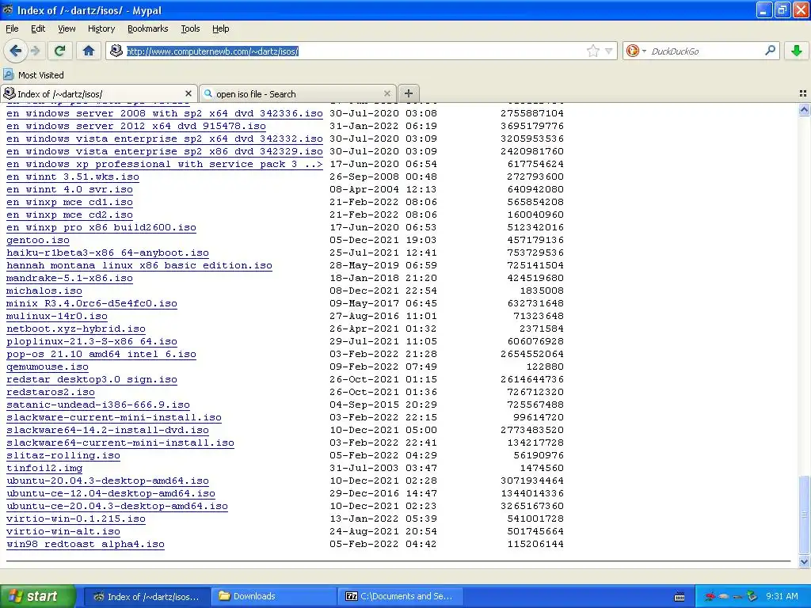Open the DuckDuckGo search engine selector
The width and height of the screenshot is (811, 608).
tap(636, 51)
